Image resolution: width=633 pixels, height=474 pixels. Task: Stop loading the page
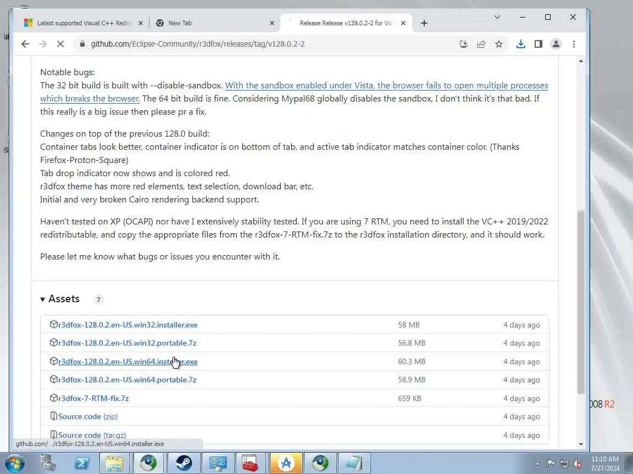[x=60, y=44]
